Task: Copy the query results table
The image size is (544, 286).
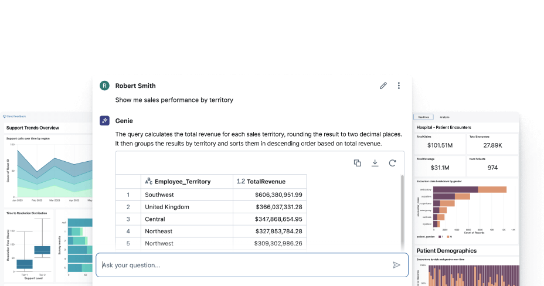Action: [357, 163]
